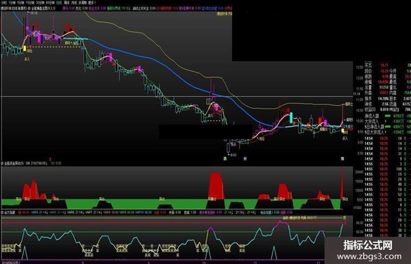Switch to the 日线 daily chart tab
Viewport: 411px width, 264px height.
59,2
